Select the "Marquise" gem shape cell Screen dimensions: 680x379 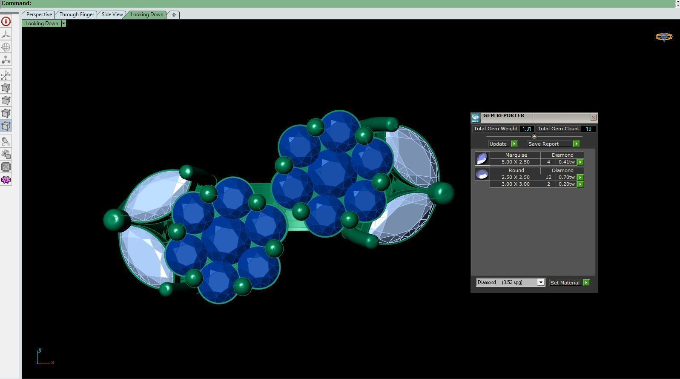point(516,155)
